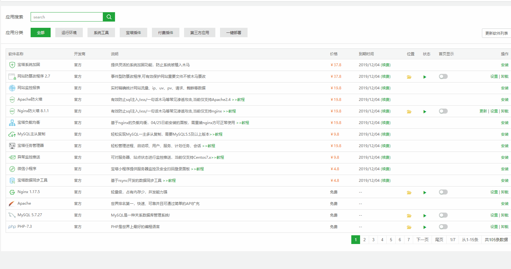Click the 尾页 pagination button

coord(439,240)
